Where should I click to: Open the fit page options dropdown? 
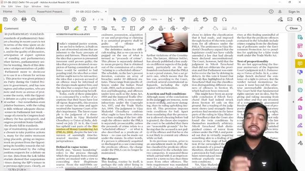point(171,19)
